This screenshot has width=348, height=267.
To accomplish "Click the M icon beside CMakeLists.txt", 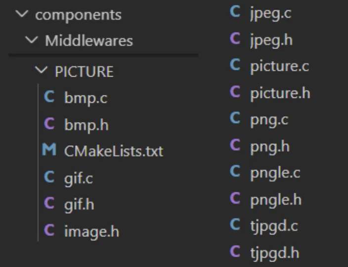I will tap(49, 149).
